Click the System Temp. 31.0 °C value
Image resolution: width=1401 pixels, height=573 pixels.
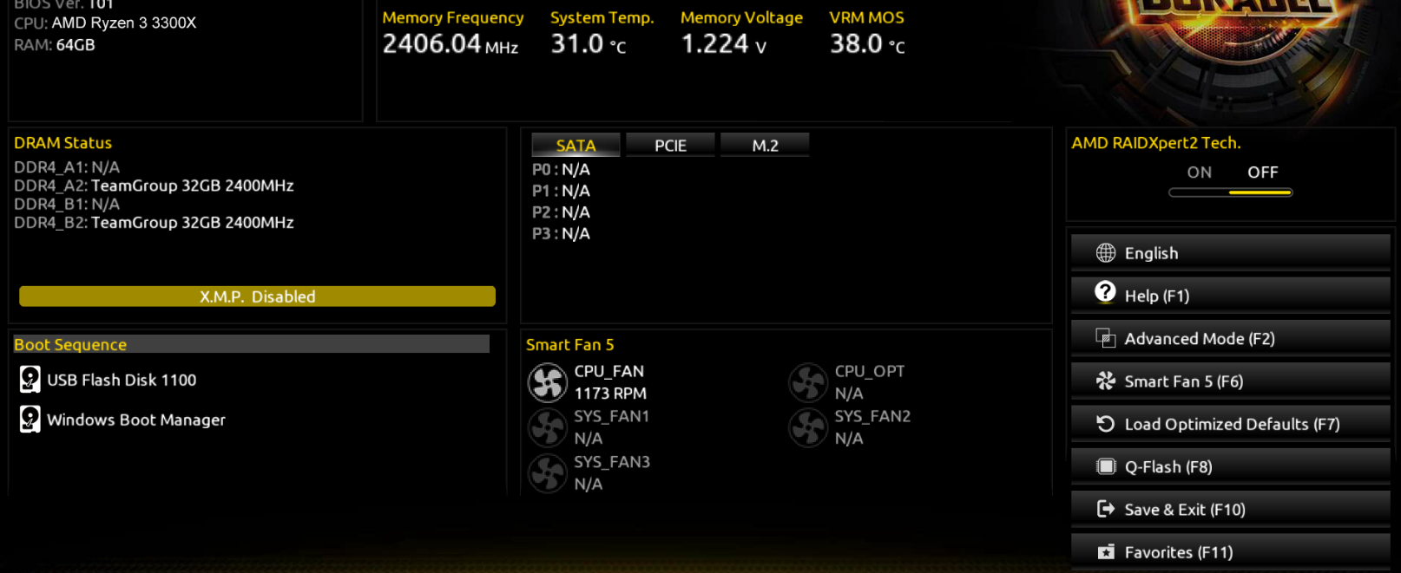[x=589, y=43]
